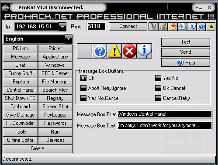Click the Port number field
Screen dimensions: 218x165
(x=96, y=27)
